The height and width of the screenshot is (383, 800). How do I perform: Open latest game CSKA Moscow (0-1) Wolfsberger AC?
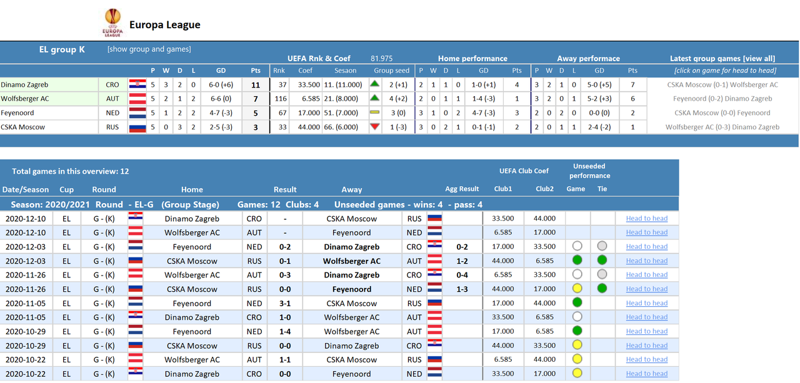[x=722, y=84]
